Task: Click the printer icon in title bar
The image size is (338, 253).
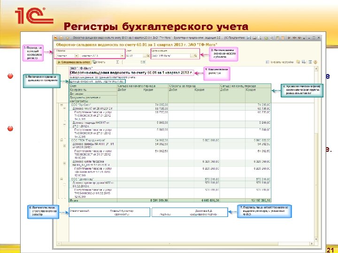Action: 254,38
